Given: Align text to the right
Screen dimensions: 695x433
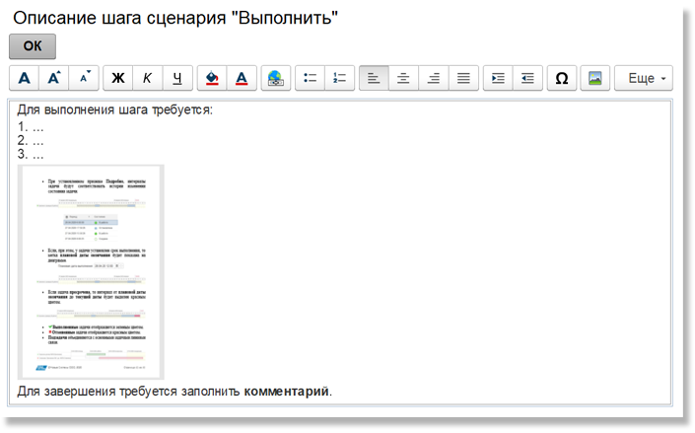Looking at the screenshot, I should coord(433,78).
